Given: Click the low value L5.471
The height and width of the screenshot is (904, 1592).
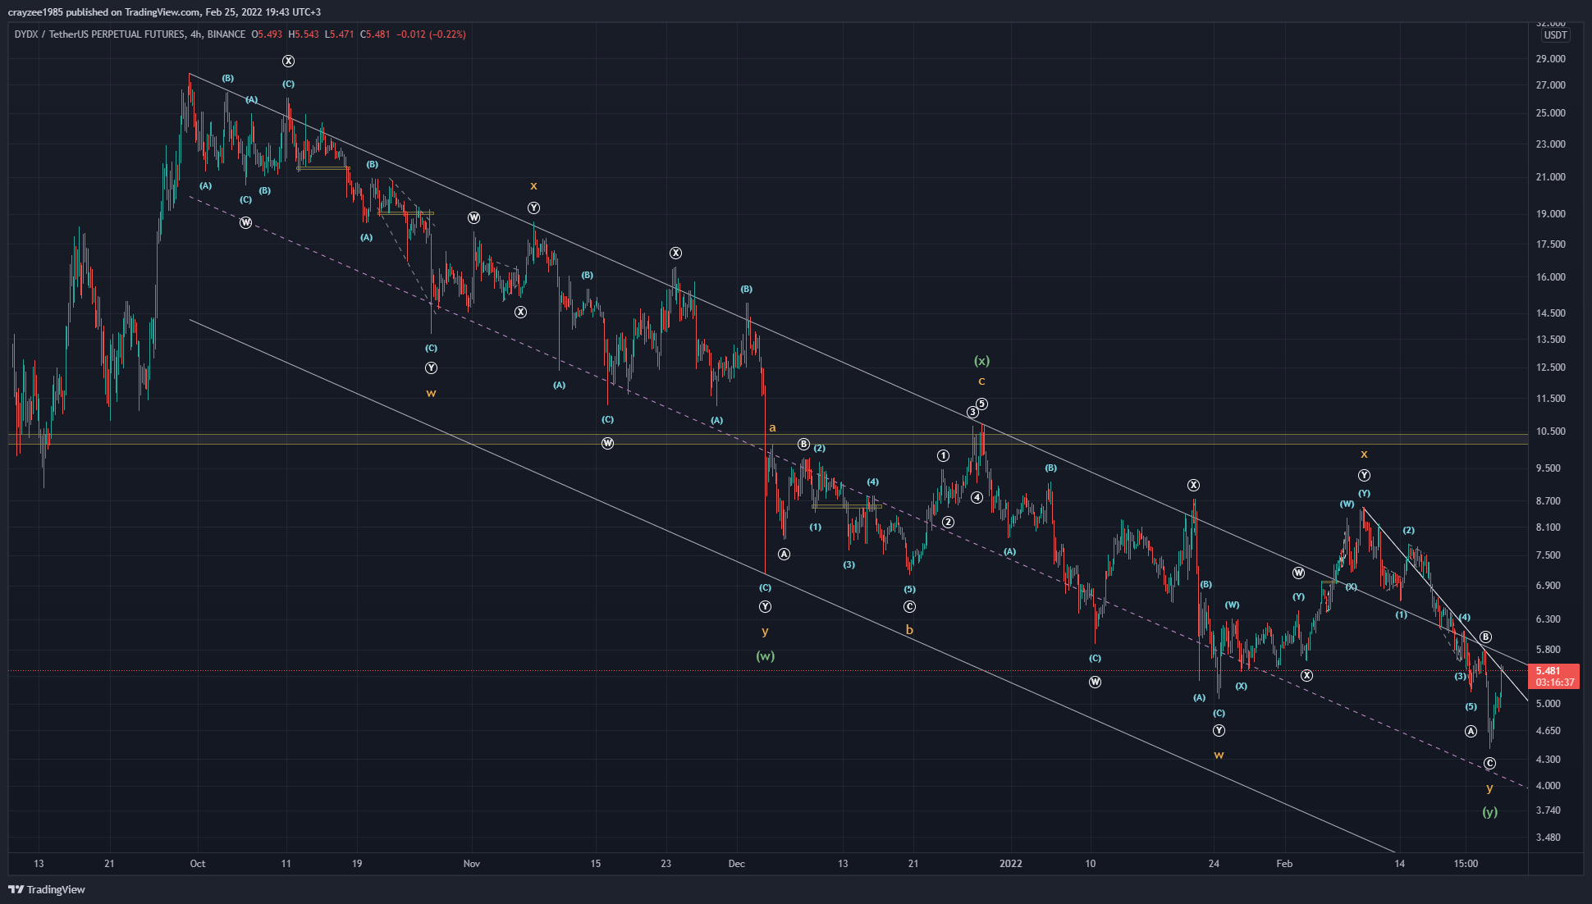Looking at the screenshot, I should tap(340, 34).
